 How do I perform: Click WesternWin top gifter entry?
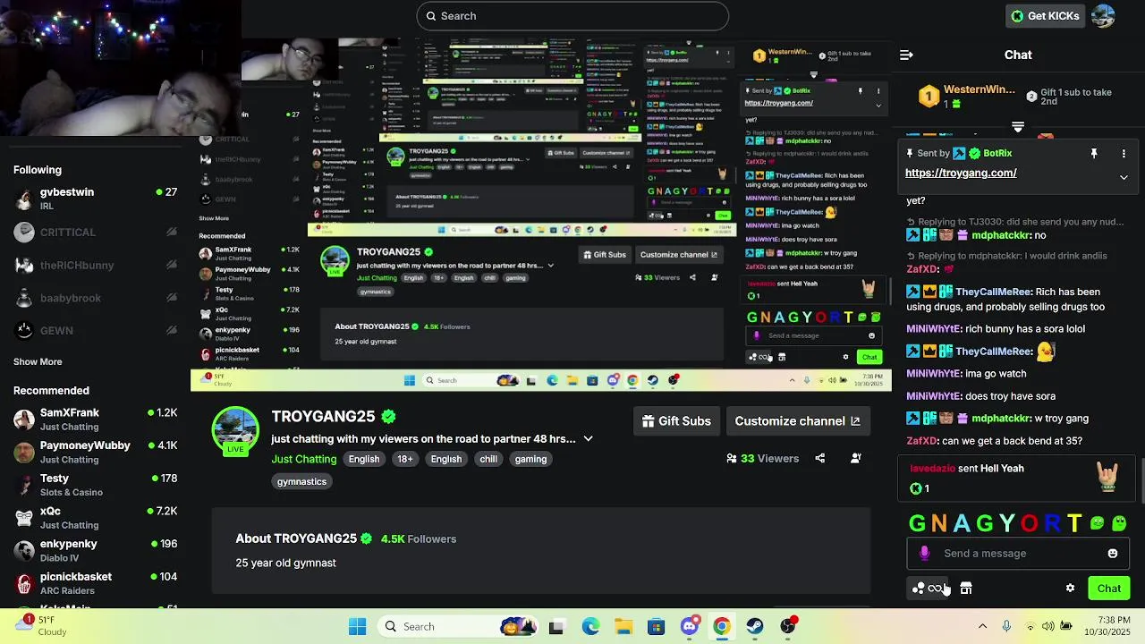pyautogui.click(x=967, y=97)
